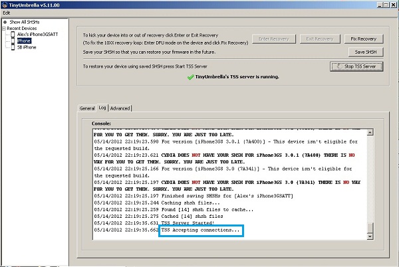Close the TinyUmbrella window

(x=393, y=5)
